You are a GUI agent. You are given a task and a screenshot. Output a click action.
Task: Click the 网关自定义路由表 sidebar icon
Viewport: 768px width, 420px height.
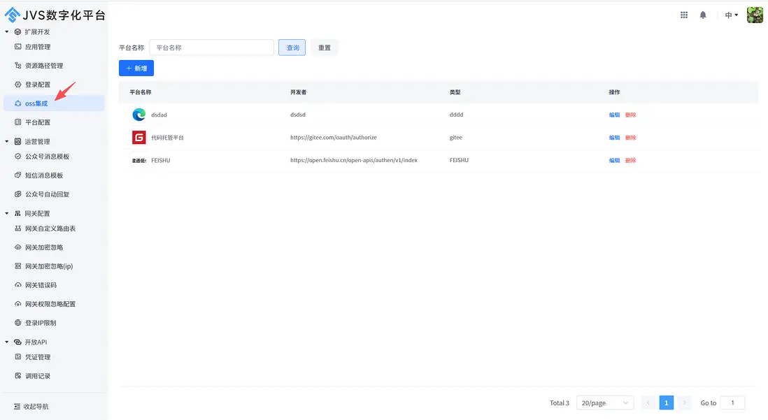[x=18, y=229]
